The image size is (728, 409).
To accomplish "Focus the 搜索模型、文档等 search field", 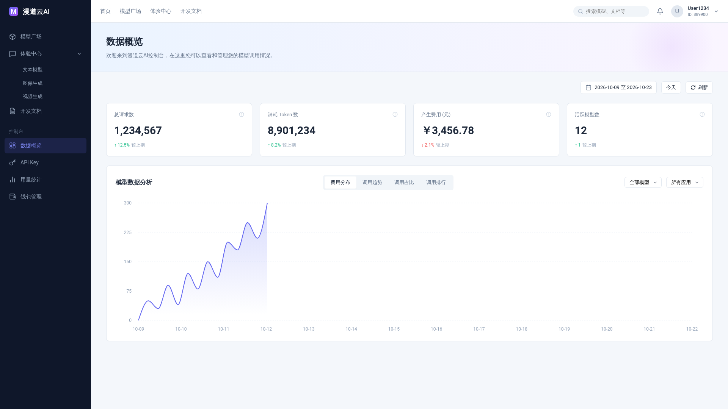I will click(611, 11).
